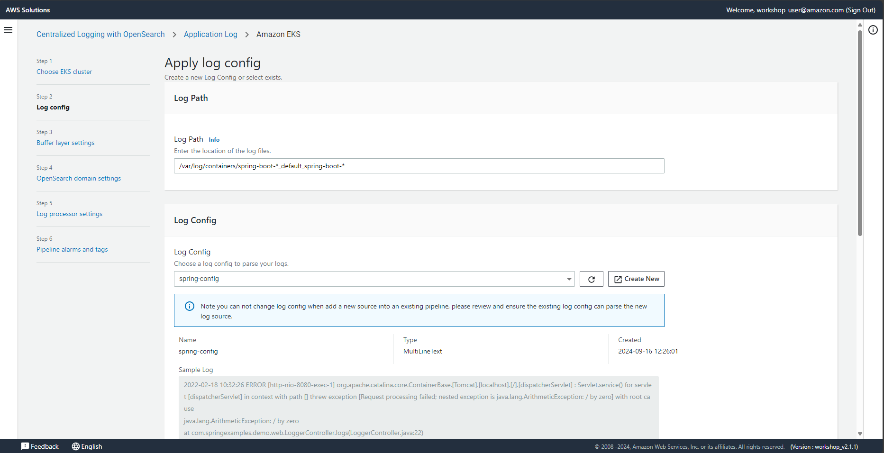This screenshot has height=453, width=884.
Task: Click the Apply log config heading
Action: [x=212, y=63]
